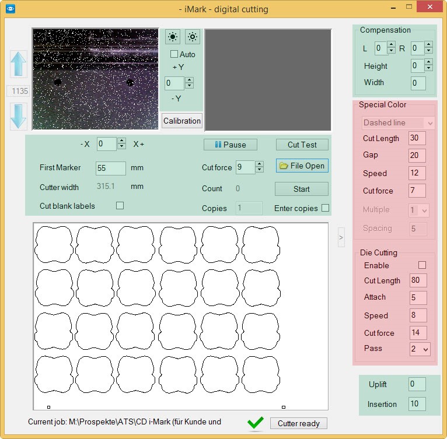Screen dimensions: 447x439
Task: Click the green checkmark status icon
Action: pyautogui.click(x=256, y=423)
